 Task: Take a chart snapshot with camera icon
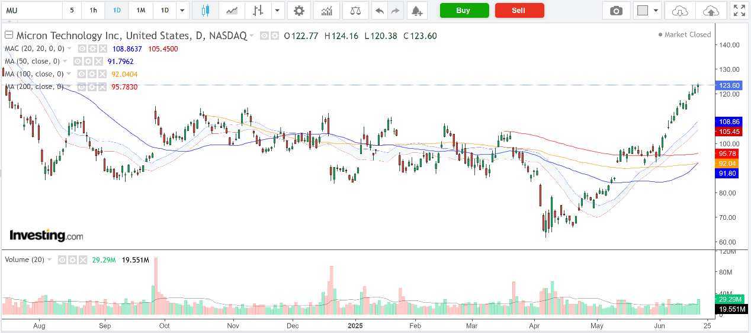pyautogui.click(x=617, y=11)
